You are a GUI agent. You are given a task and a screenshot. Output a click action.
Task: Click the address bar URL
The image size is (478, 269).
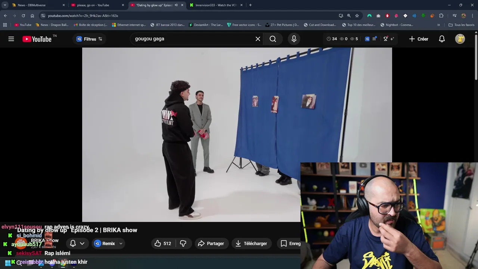click(x=83, y=16)
